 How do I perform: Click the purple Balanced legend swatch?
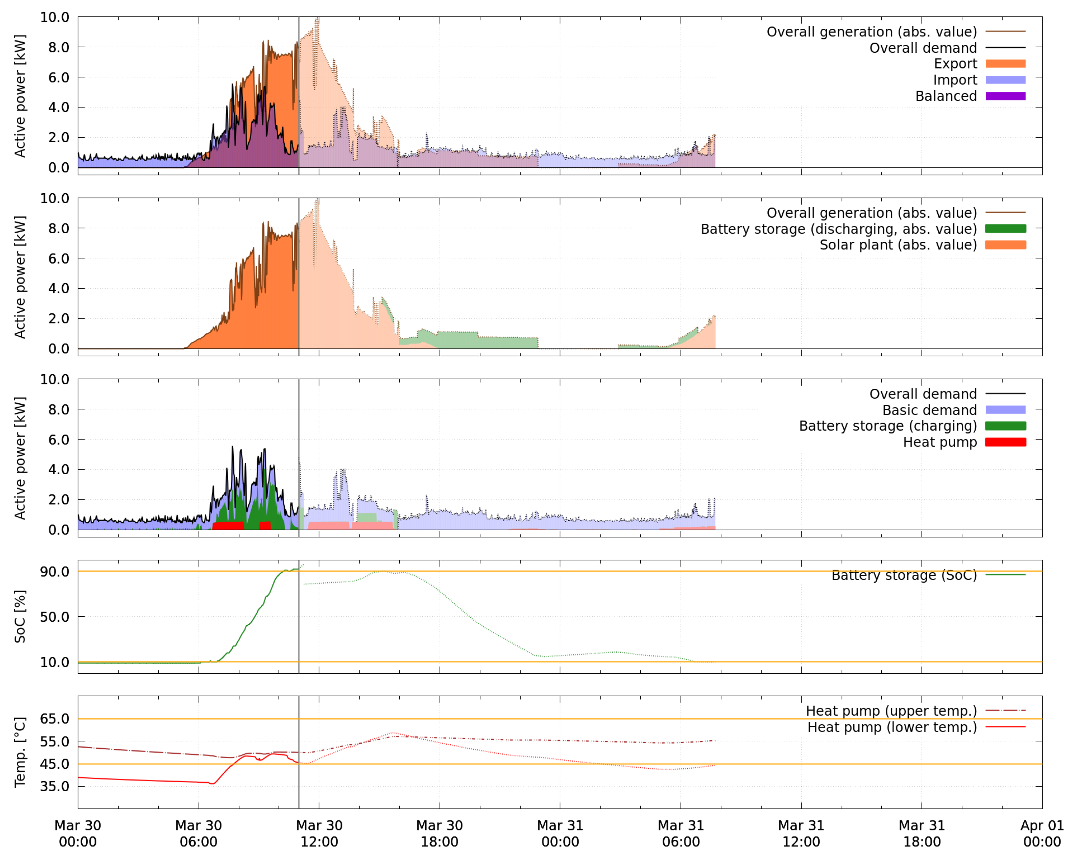point(1005,96)
